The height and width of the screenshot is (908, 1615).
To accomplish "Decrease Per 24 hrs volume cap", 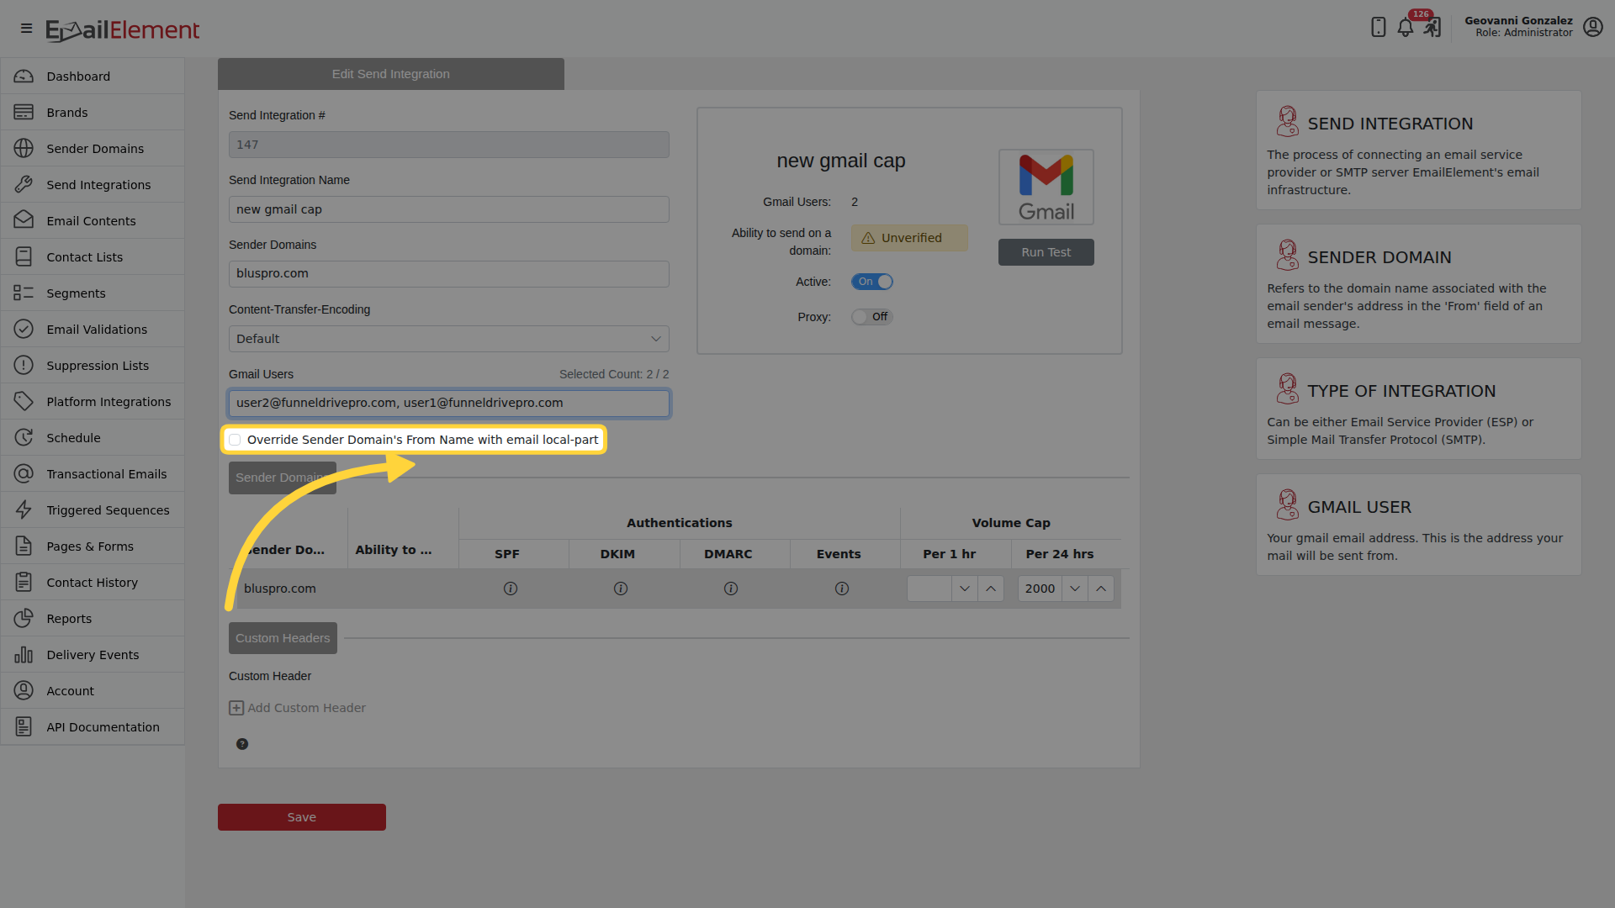I will coord(1075,589).
